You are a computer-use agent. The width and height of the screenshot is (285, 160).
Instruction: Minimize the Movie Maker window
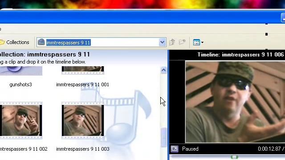[x=283, y=17]
